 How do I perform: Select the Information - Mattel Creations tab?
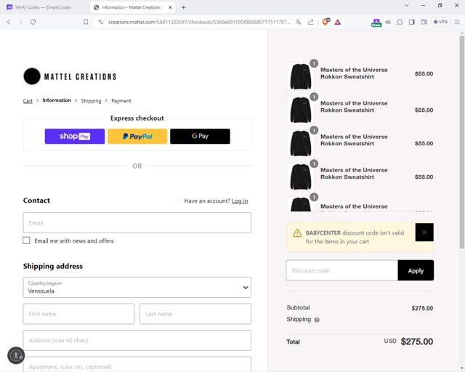pos(132,7)
